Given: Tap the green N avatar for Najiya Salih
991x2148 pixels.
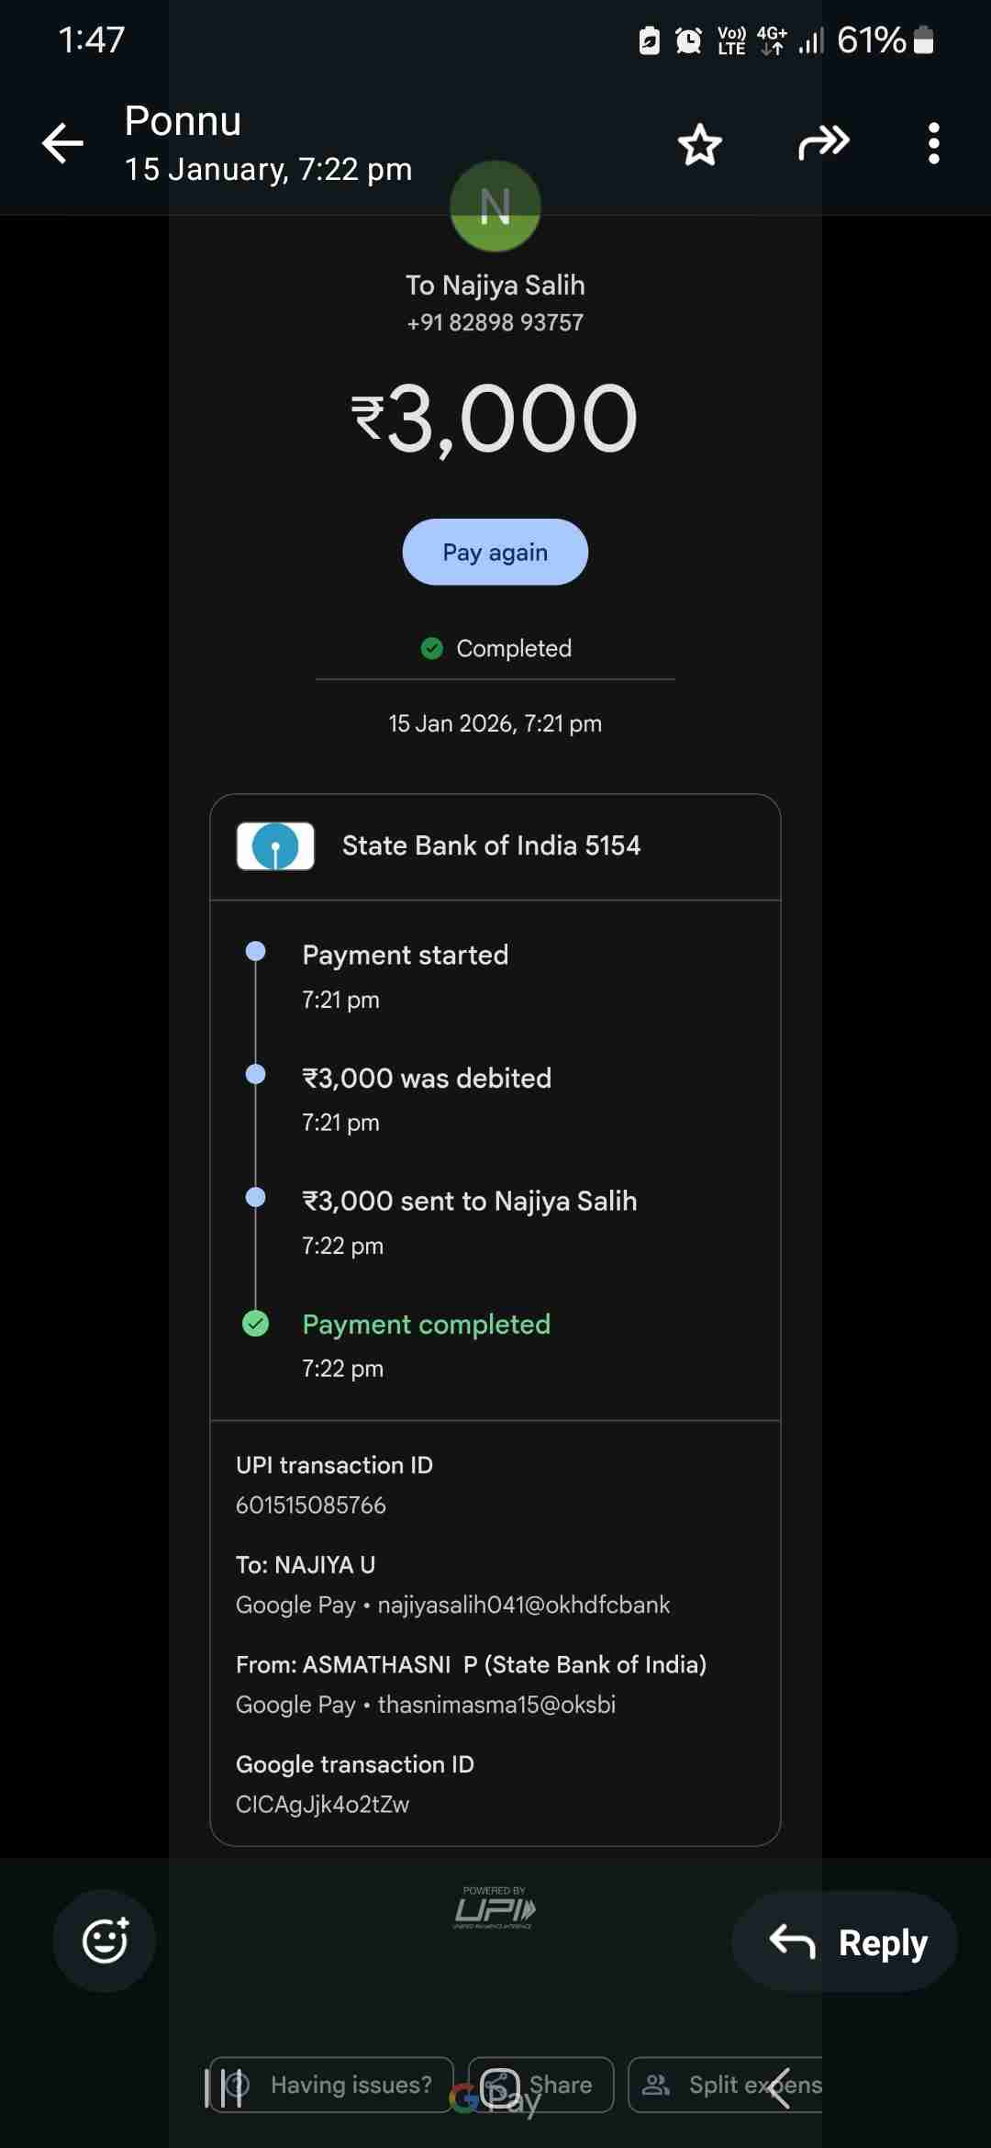Looking at the screenshot, I should point(495,207).
